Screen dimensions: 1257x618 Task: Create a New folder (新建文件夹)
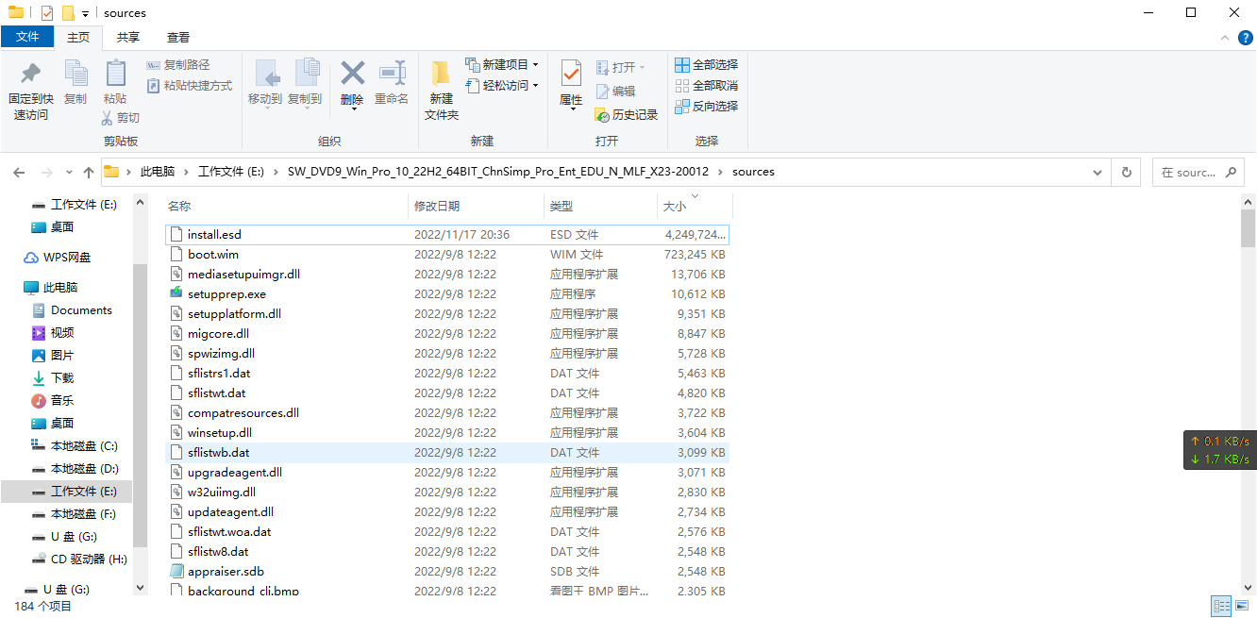[x=442, y=92]
